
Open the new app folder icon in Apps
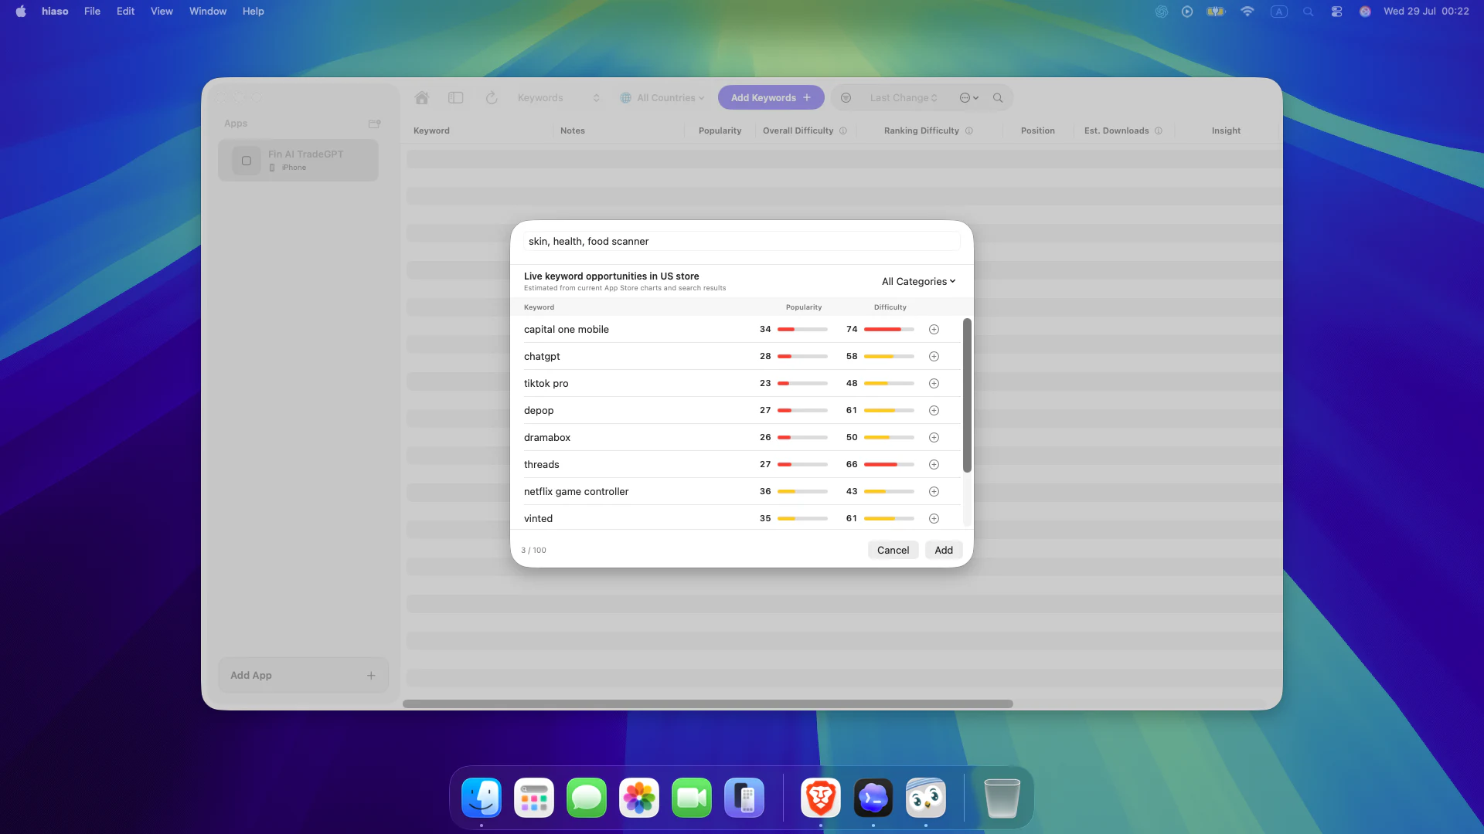point(375,124)
